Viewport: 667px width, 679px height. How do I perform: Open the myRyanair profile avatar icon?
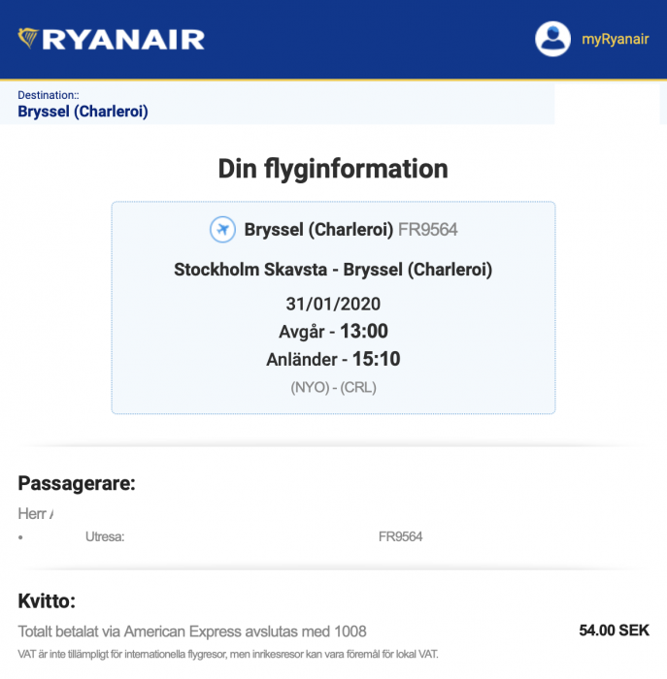pos(552,39)
